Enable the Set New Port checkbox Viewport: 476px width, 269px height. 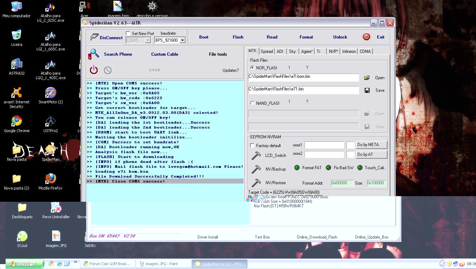(128, 34)
